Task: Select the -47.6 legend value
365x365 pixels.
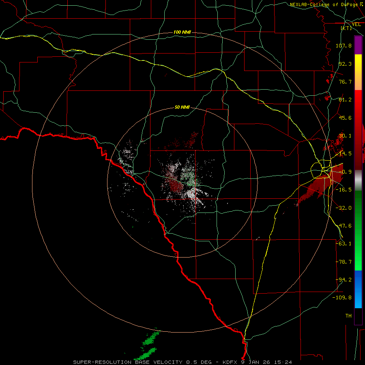Action: tap(344, 226)
